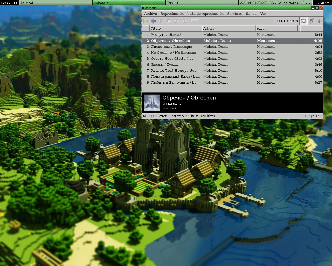The width and height of the screenshot is (332, 266).
Task: Expand the Servicios menu
Action: pos(234,14)
